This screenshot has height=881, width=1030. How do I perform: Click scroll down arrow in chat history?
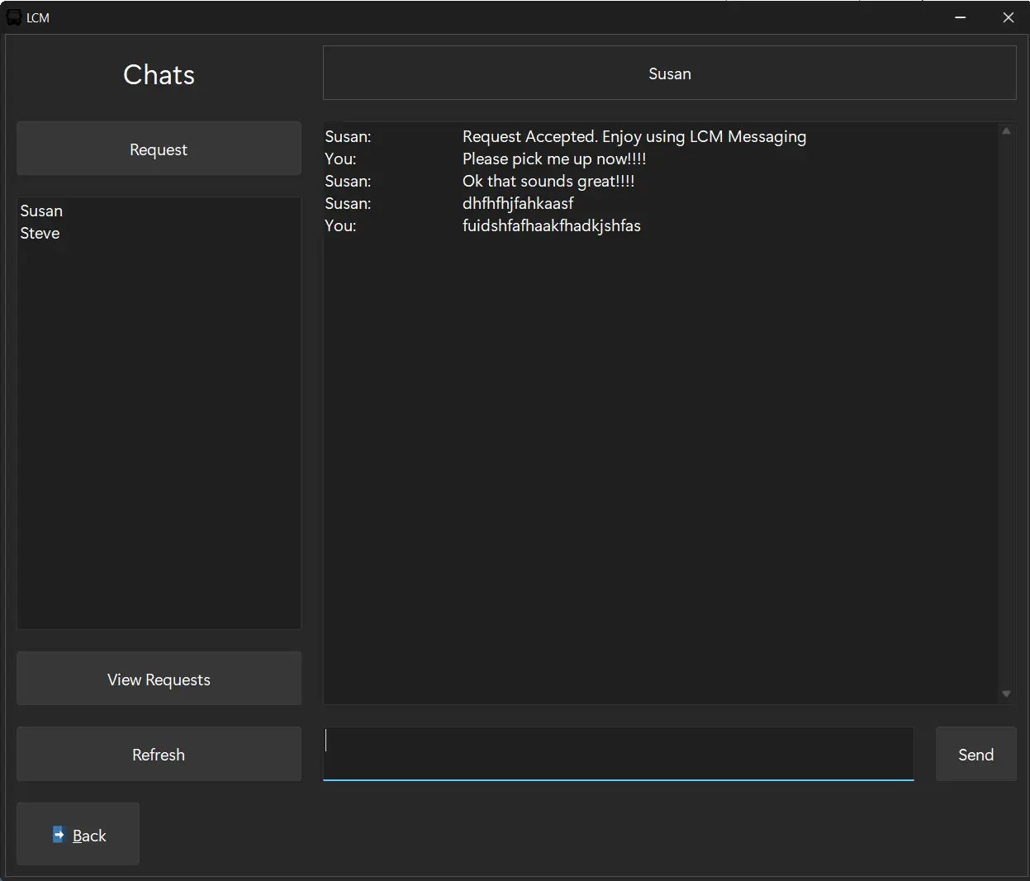(x=1006, y=694)
